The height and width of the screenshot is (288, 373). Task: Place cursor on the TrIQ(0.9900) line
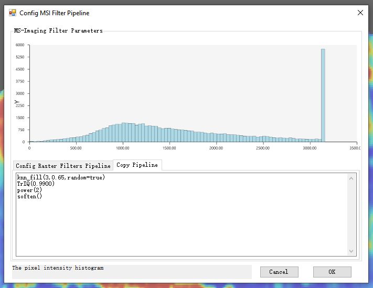36,184
